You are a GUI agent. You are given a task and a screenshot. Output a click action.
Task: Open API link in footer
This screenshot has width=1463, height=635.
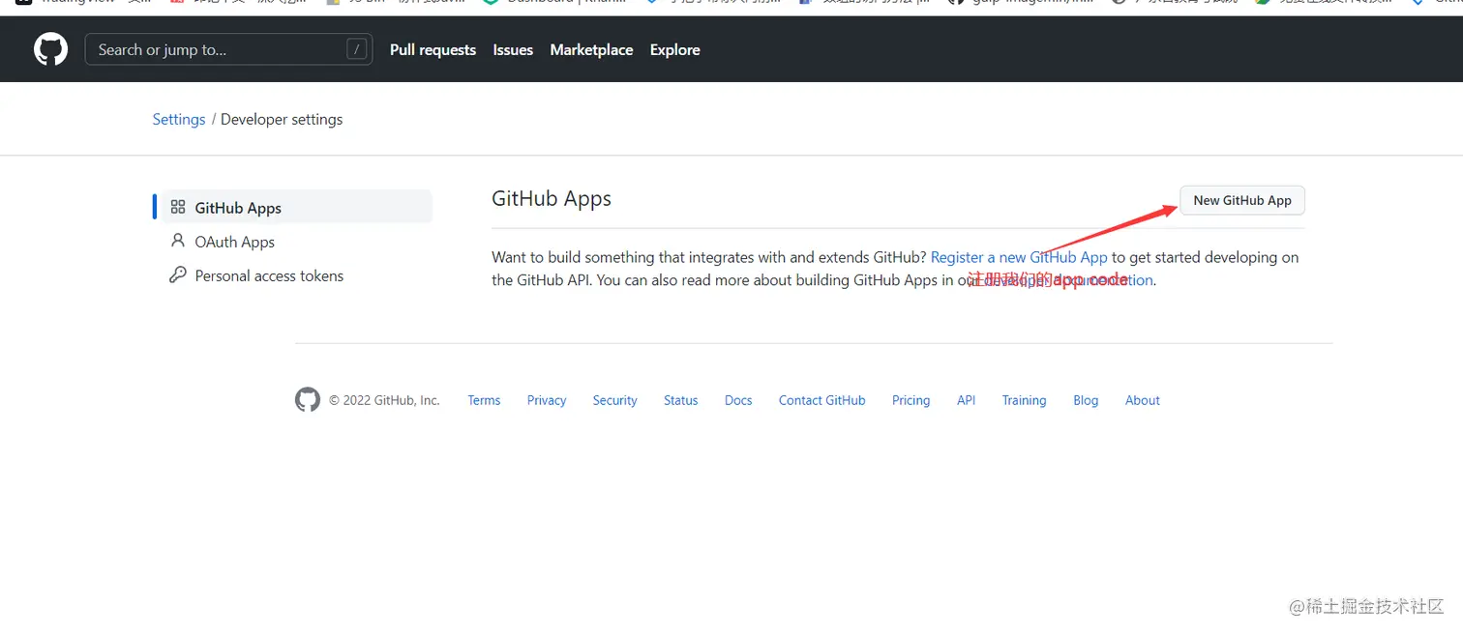point(966,400)
